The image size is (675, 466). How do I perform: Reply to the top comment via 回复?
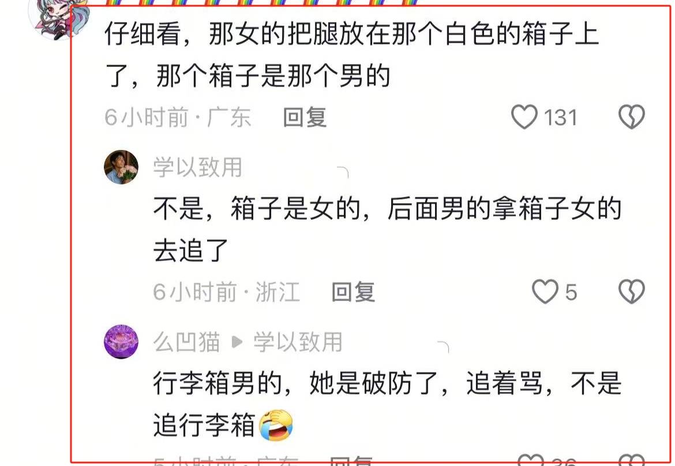pos(305,117)
